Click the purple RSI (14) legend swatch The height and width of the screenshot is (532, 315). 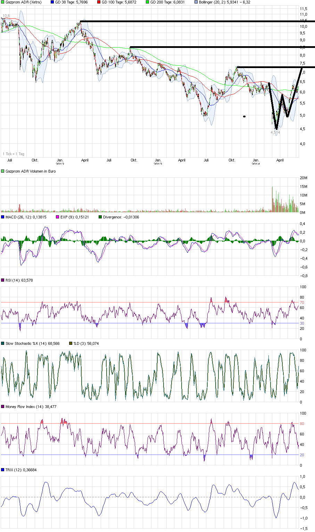coord(3,280)
